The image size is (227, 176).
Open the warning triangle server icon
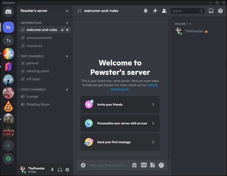coord(8,106)
